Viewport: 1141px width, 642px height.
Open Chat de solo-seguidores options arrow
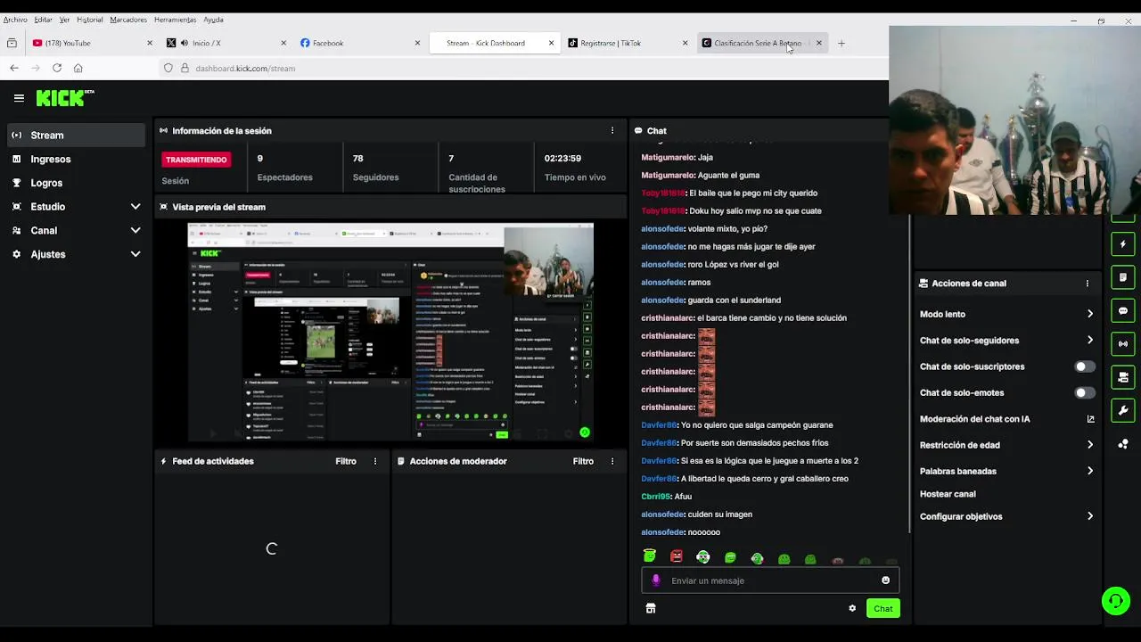(x=1089, y=340)
